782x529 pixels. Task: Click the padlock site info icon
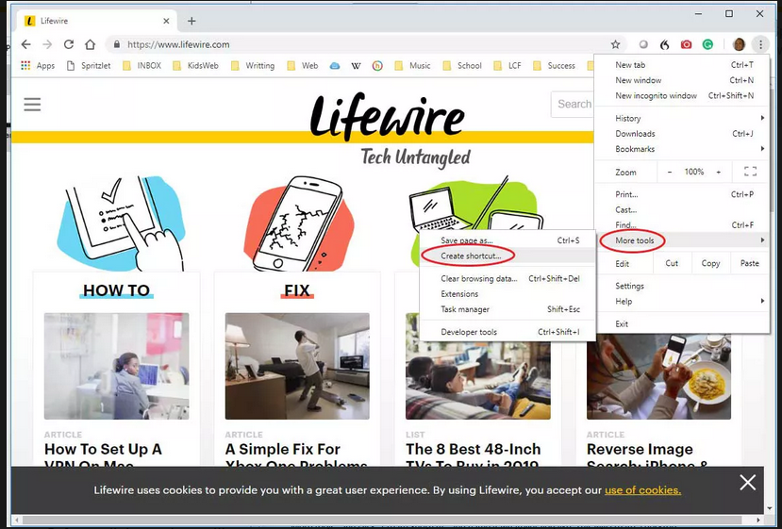[x=117, y=44]
